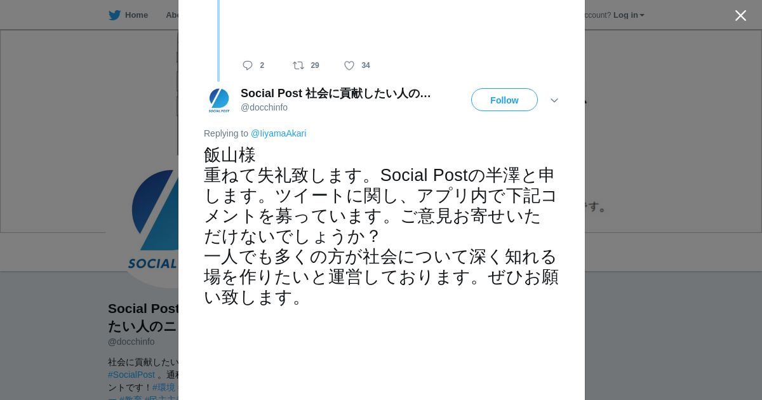The image size is (762, 400).
Task: Click the retweet arrows icon
Action: coord(298,65)
